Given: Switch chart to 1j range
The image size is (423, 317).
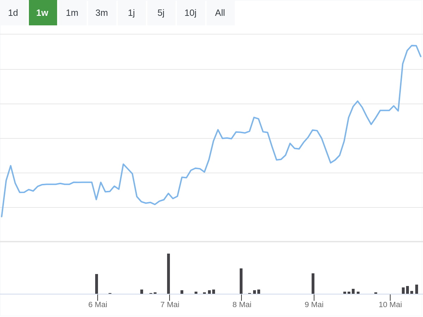Looking at the screenshot, I should tap(131, 13).
